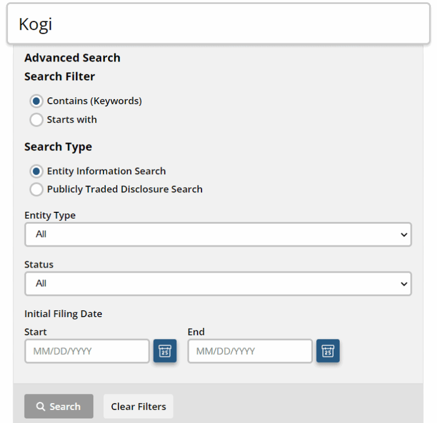Click the Entity Type field label
This screenshot has width=437, height=423.
[50, 216]
